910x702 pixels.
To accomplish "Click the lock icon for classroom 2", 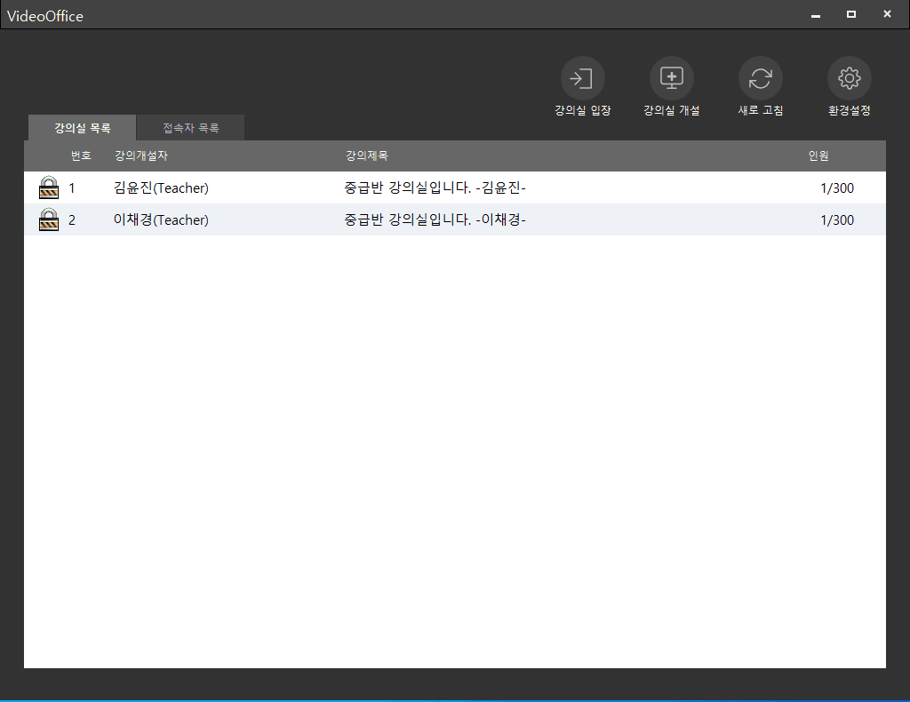I will coord(49,219).
